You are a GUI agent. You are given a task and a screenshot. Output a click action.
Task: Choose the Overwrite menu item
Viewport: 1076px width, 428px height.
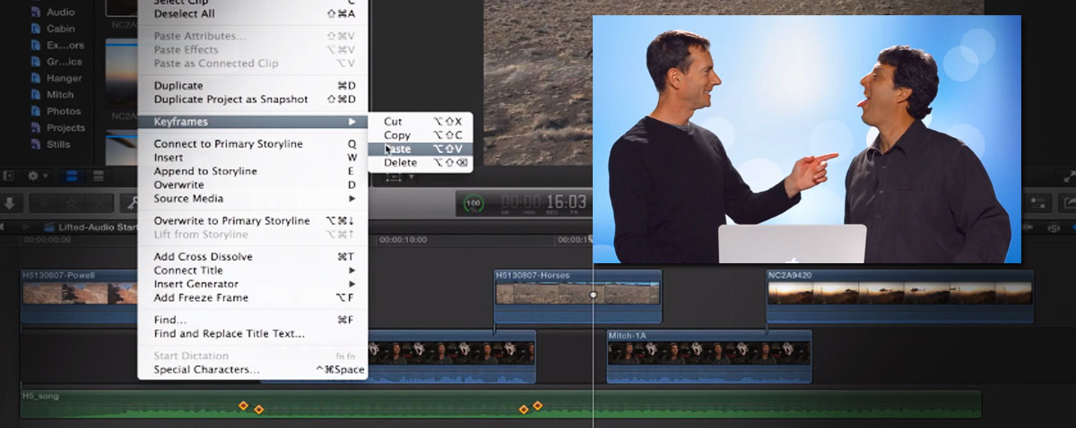tap(253, 184)
